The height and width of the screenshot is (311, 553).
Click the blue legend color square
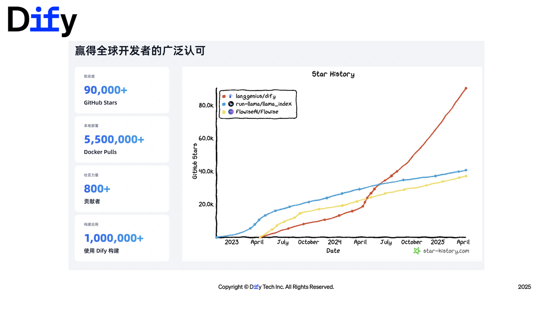coord(224,104)
